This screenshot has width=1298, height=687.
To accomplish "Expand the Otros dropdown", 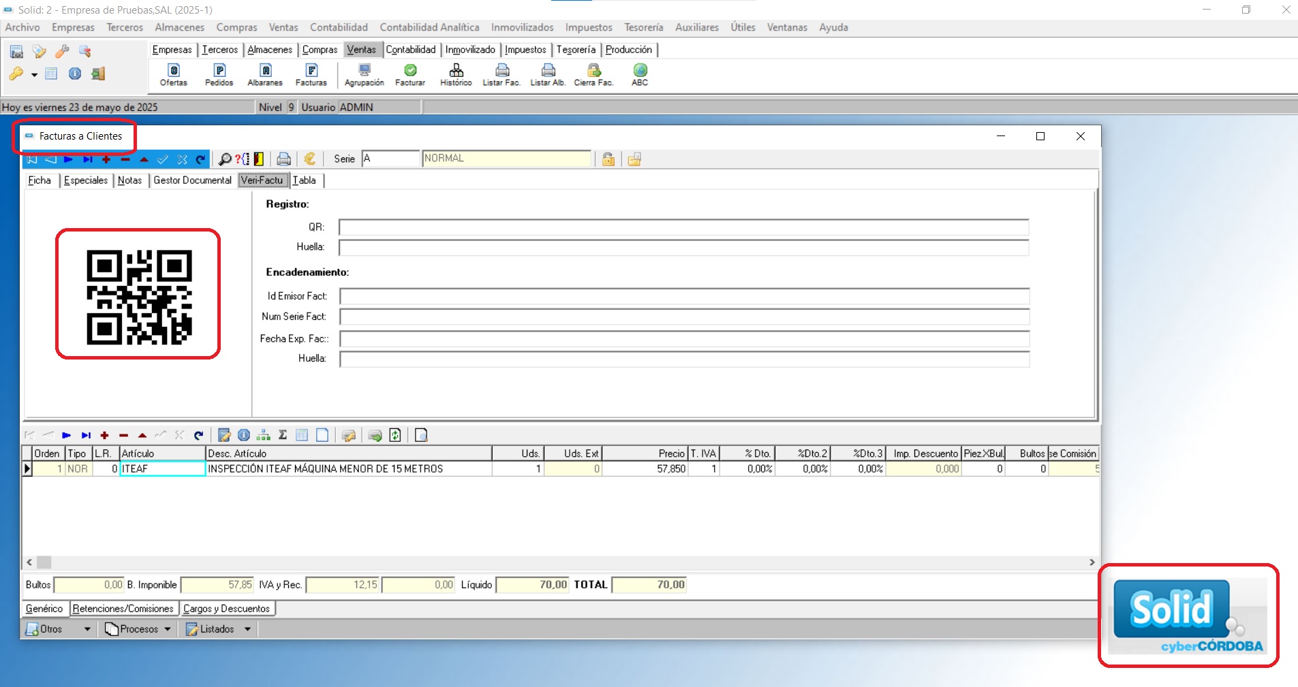I will click(87, 629).
